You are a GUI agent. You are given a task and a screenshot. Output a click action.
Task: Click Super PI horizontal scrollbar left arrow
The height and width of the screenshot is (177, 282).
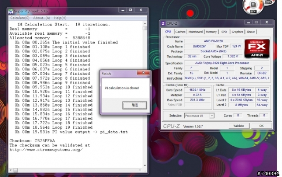pos(11,170)
